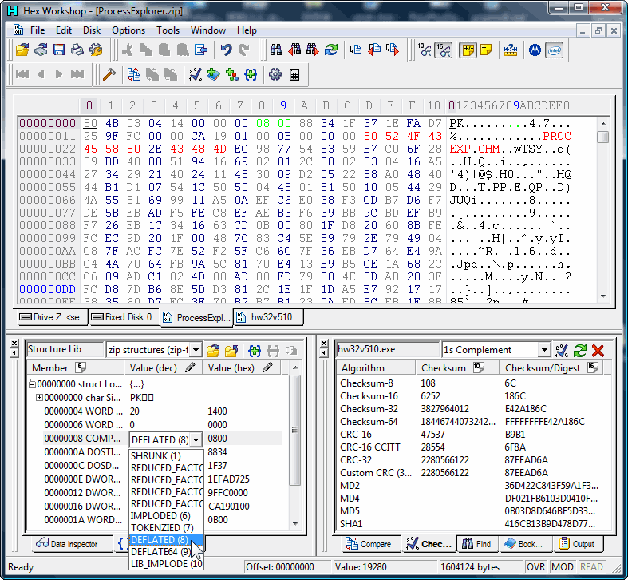Image resolution: width=628 pixels, height=580 pixels.
Task: Open the Preferences gear icon
Action: click(x=275, y=74)
